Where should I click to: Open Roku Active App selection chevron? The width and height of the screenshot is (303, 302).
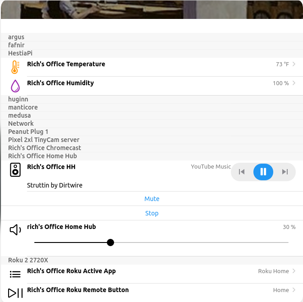[x=294, y=271]
